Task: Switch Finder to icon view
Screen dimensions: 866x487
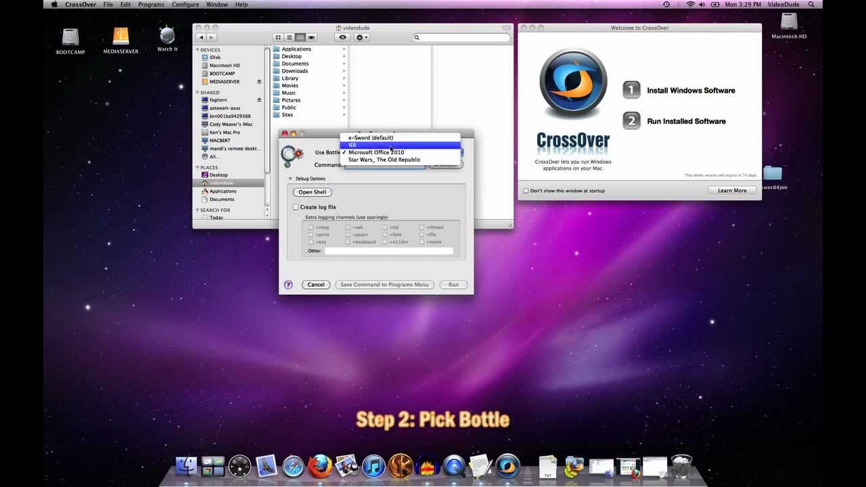Action: point(278,37)
